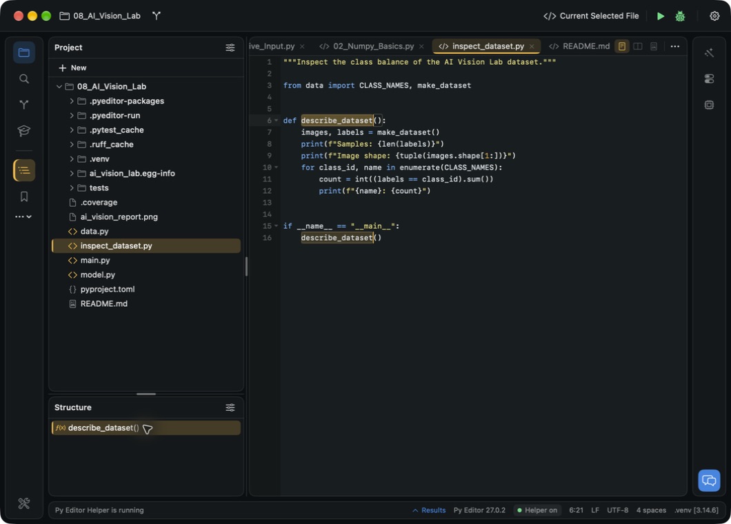This screenshot has height=524, width=731.
Task: Open version control icon in left sidebar
Action: [x=23, y=104]
